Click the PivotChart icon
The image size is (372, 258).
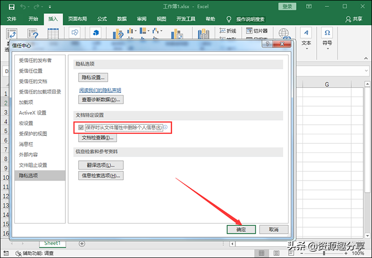coord(177,34)
